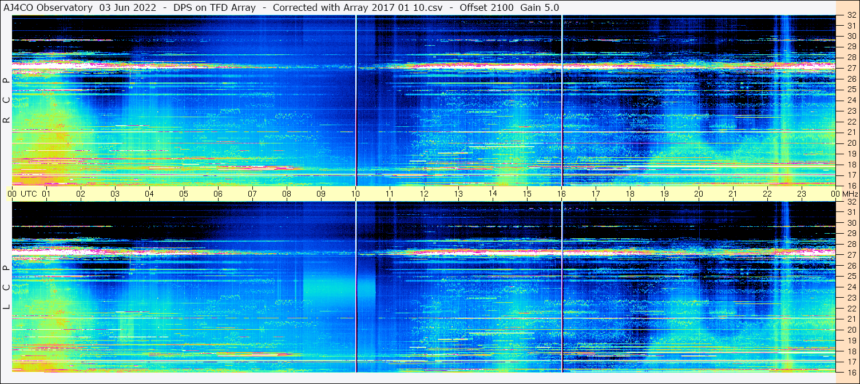Click the 10 UTC vertical marker in LCP spectrogram
Viewport: 860px width, 384px height.
(356, 287)
